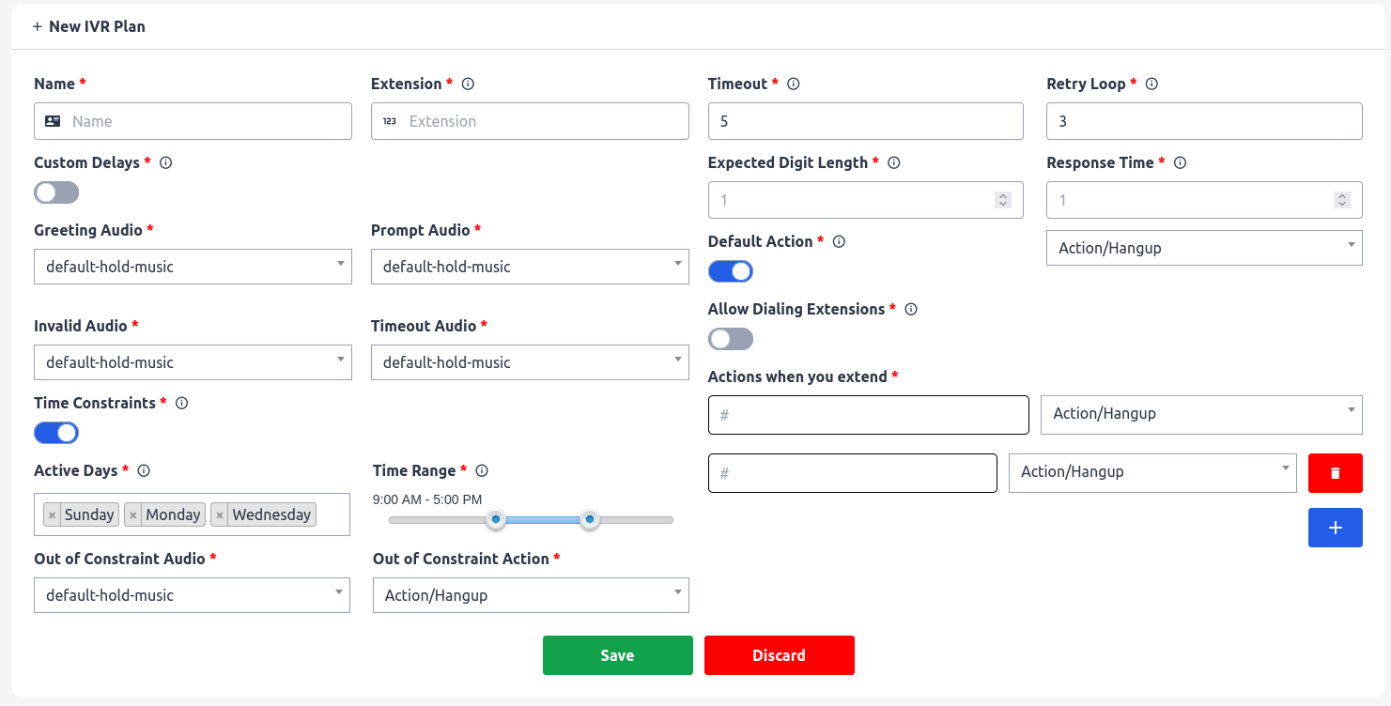The image size is (1391, 706).
Task: Add an action row with the plus button
Action: pos(1335,528)
